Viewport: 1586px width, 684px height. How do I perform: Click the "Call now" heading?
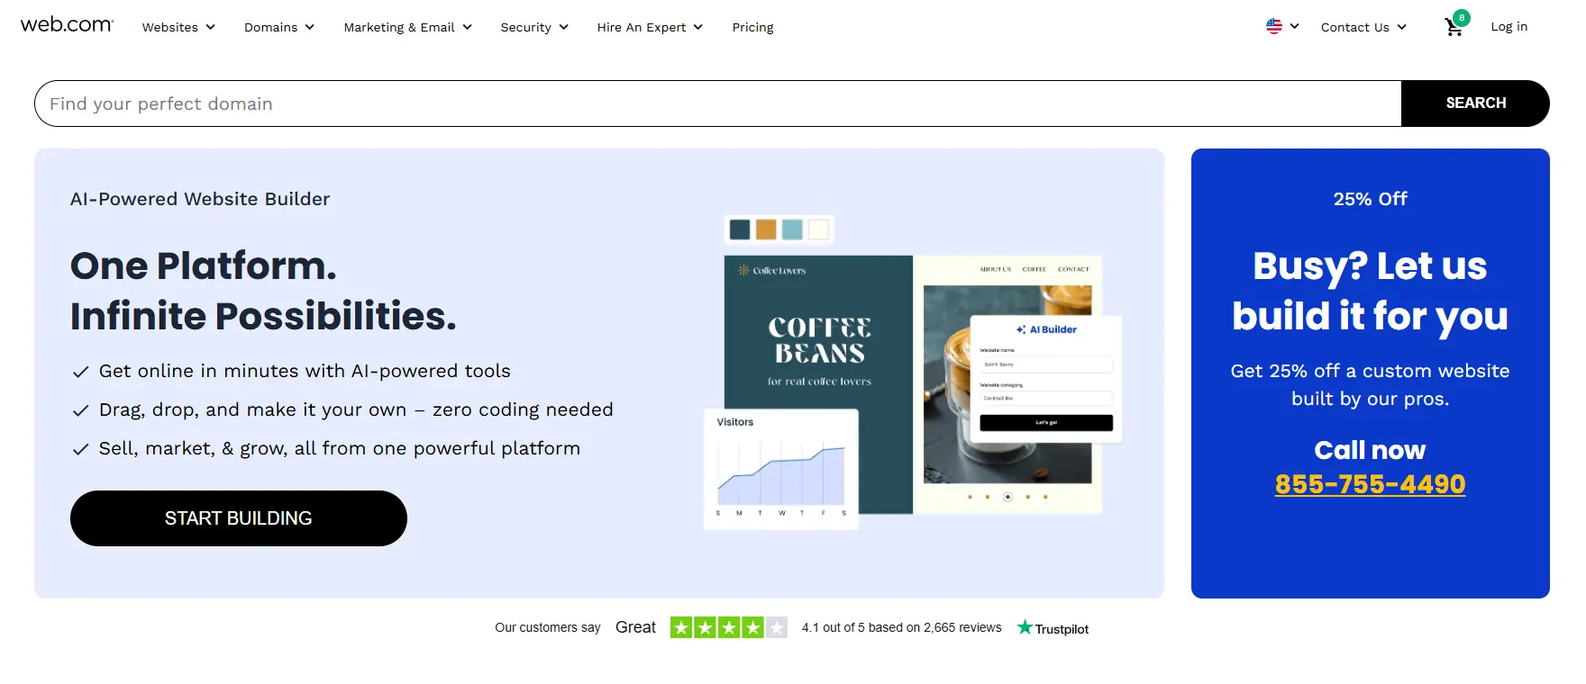pos(1370,450)
